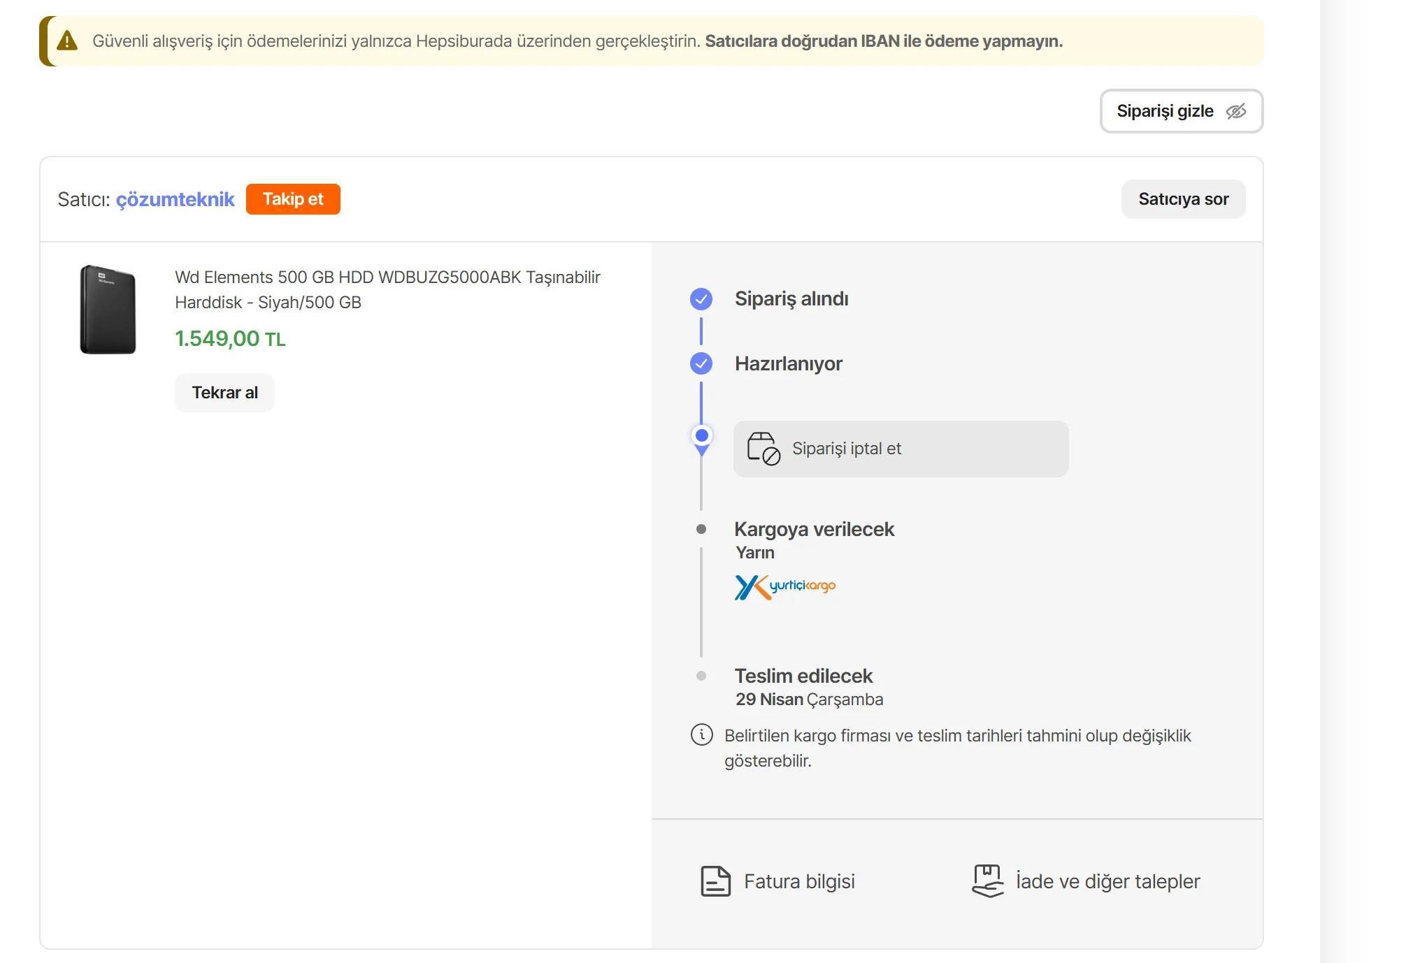1427x963 pixels.
Task: Click the 29 Nisan Çarşamba delivery date
Action: click(810, 700)
